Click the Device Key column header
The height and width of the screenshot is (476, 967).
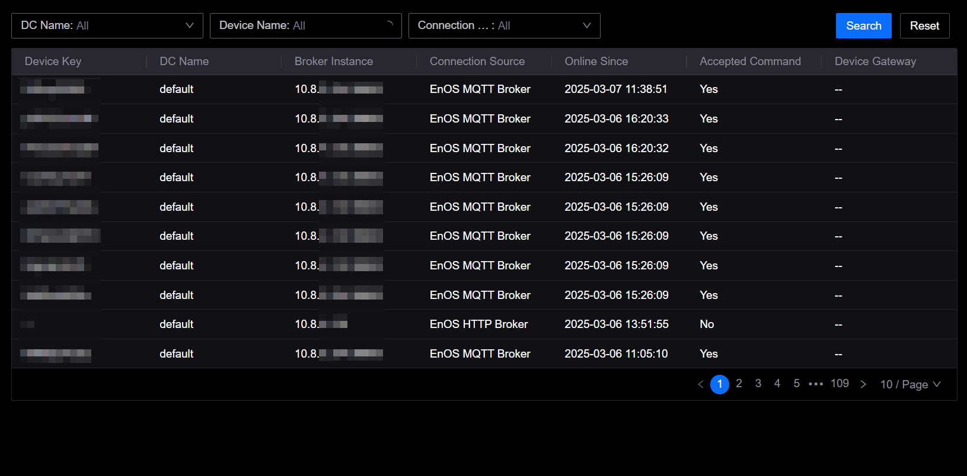click(53, 62)
